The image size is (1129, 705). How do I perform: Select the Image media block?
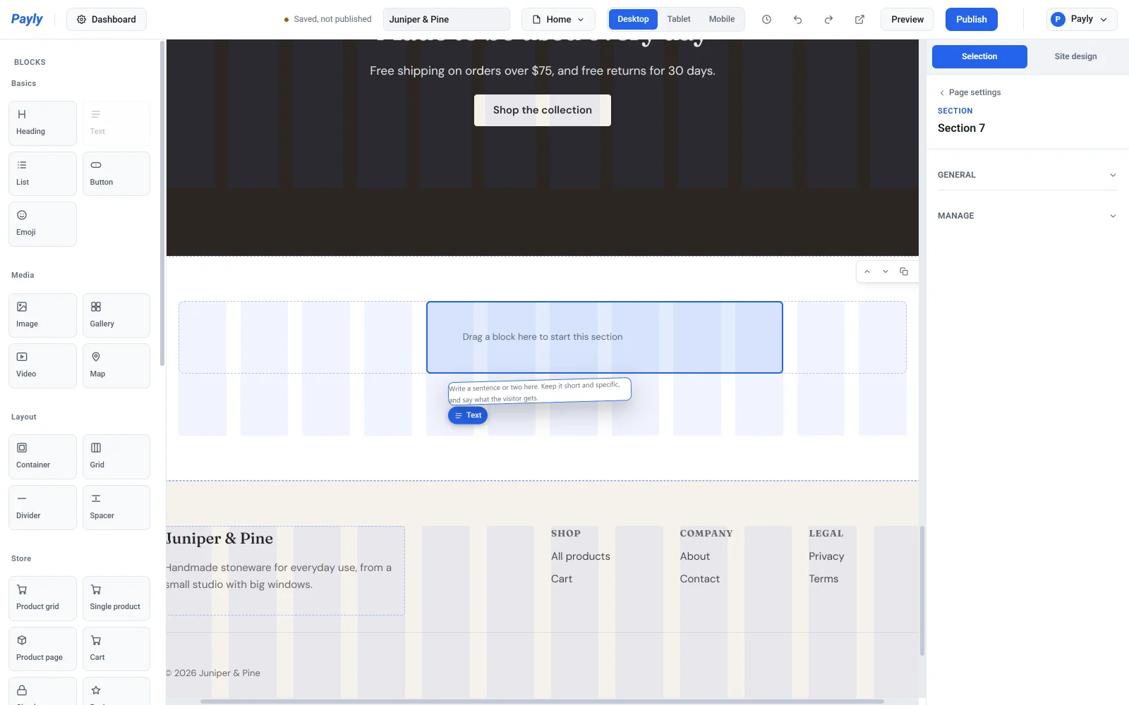[x=42, y=316]
